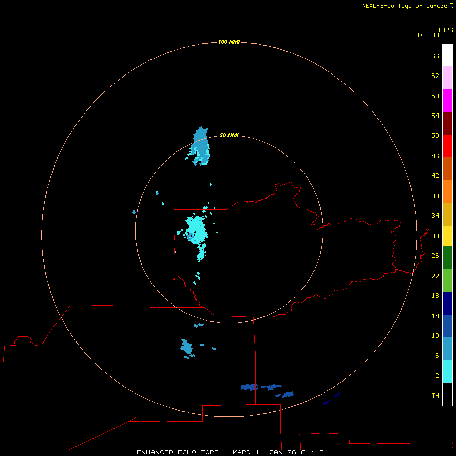Click the cyan 10 kft legend swatch

click(447, 371)
